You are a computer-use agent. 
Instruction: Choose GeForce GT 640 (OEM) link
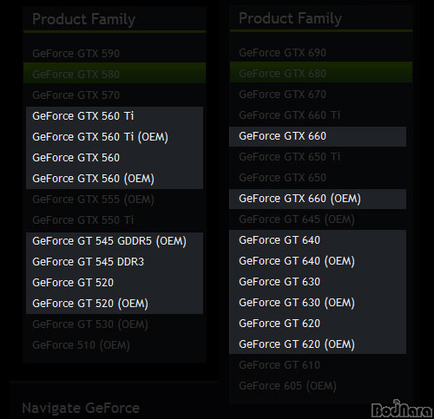[297, 261]
